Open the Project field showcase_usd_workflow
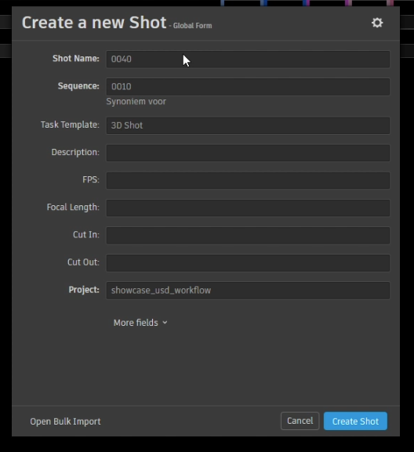 click(x=248, y=291)
